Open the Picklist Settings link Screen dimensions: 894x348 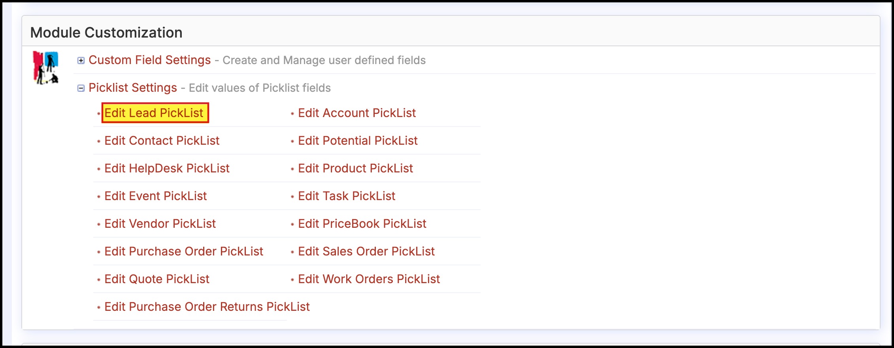132,88
